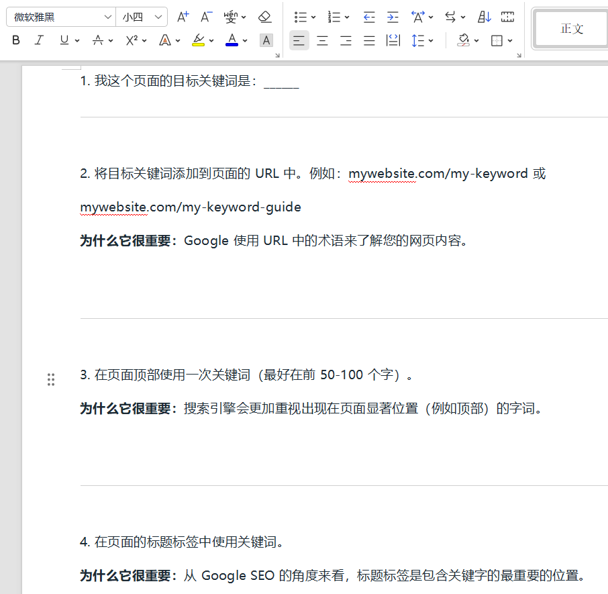Expand bullet list style options
This screenshot has width=608, height=594.
(313, 17)
